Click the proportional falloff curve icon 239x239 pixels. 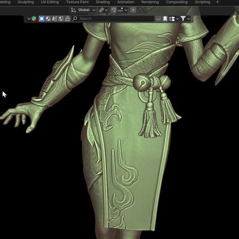(x=140, y=10)
